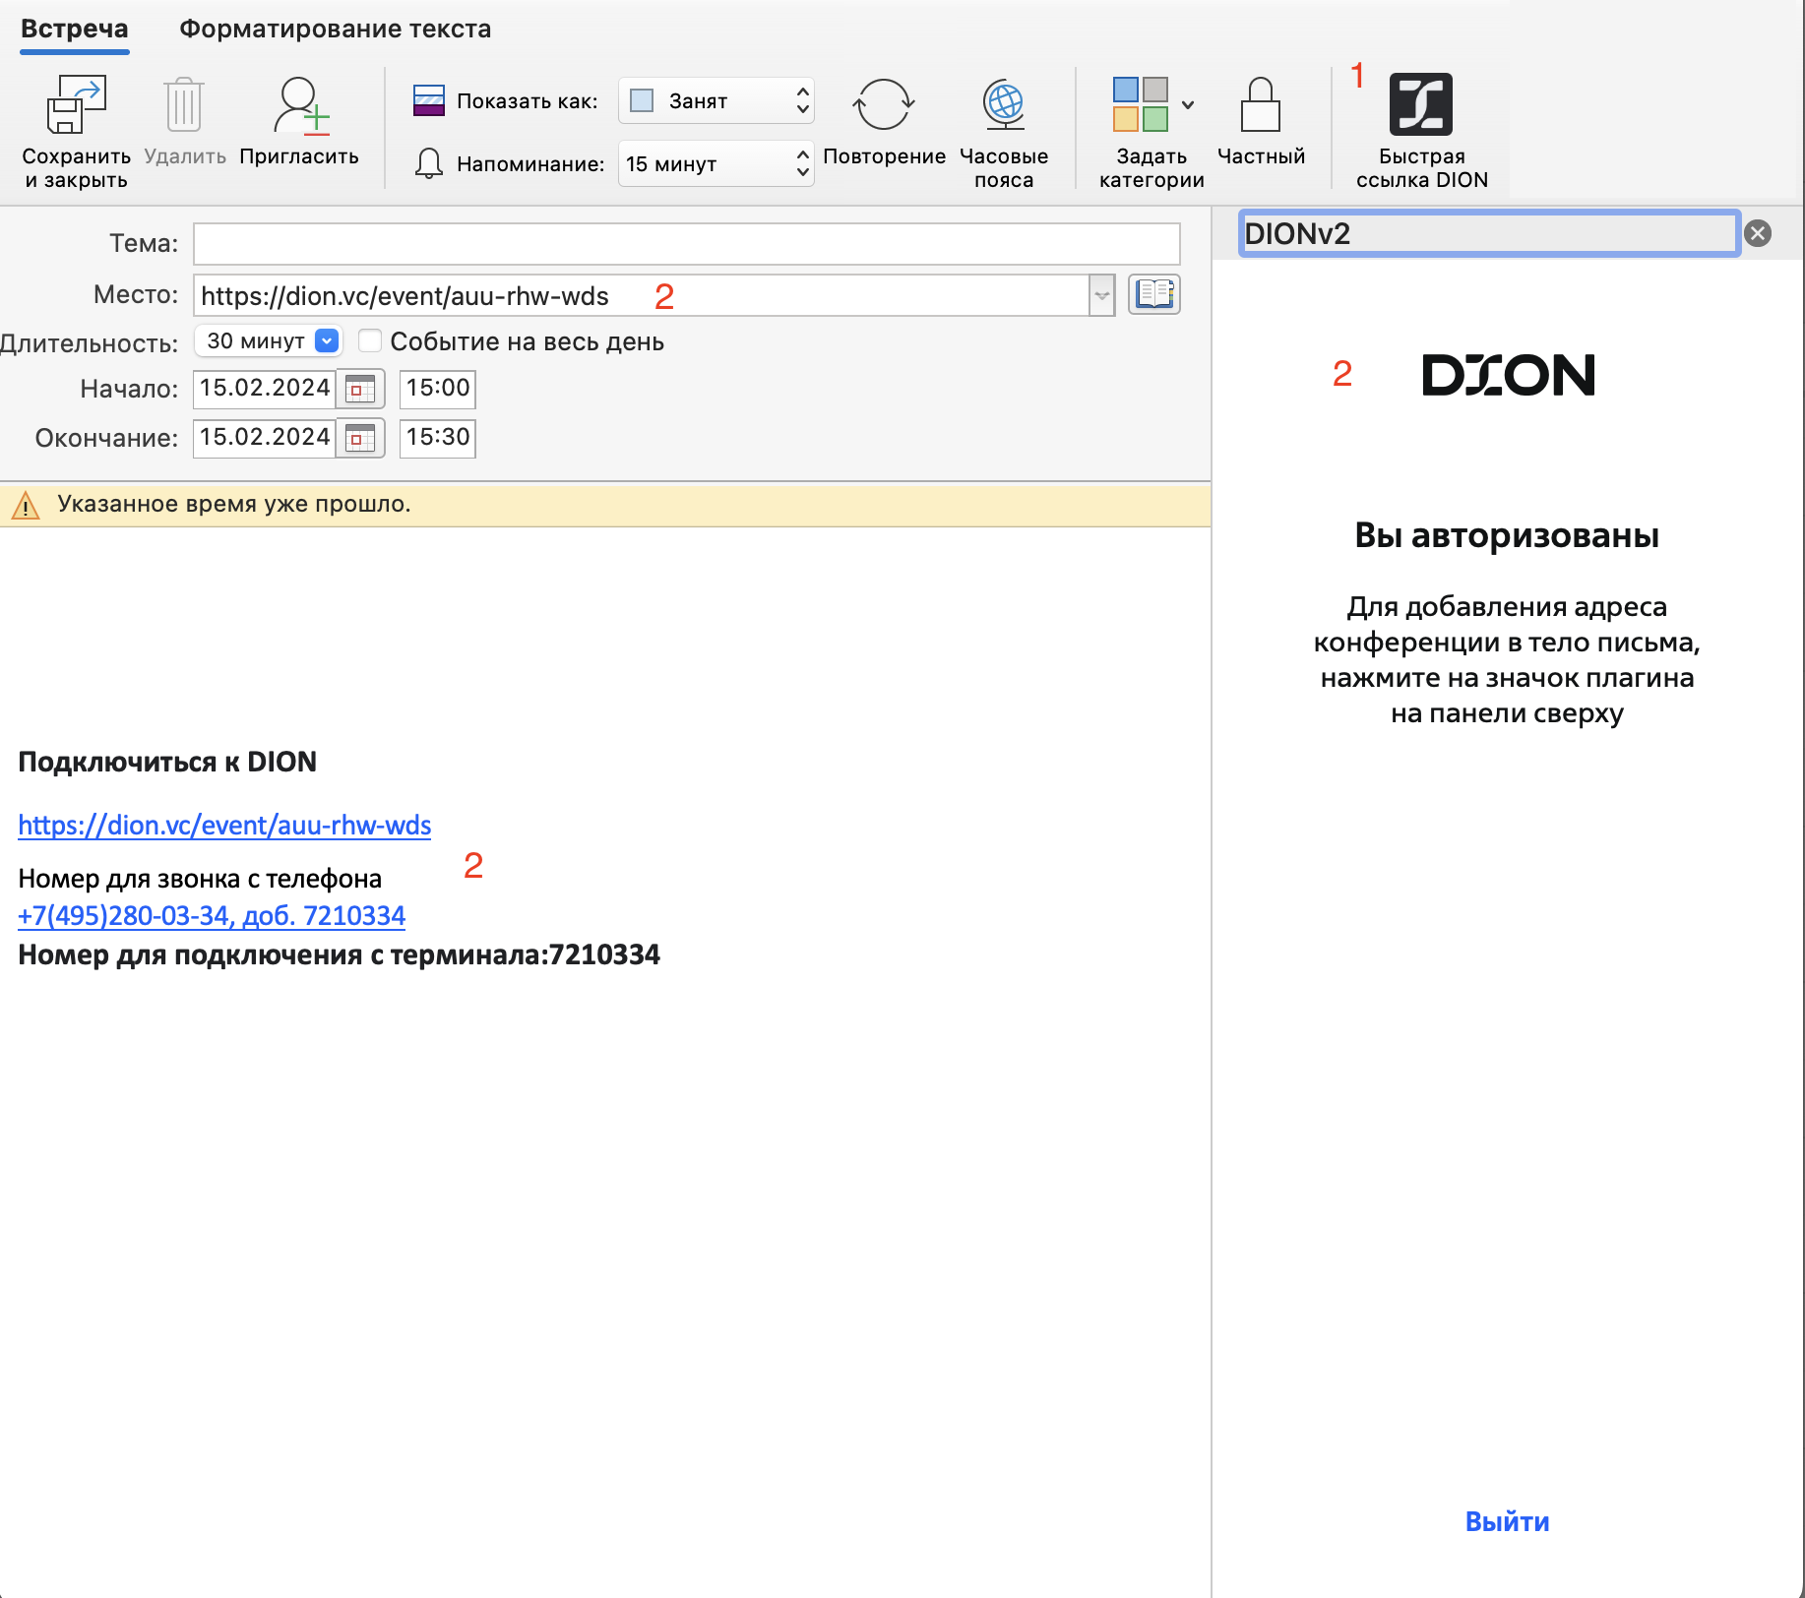The height and width of the screenshot is (1598, 1805).
Task: Open the Show As 'Занят' dropdown
Action: (716, 100)
